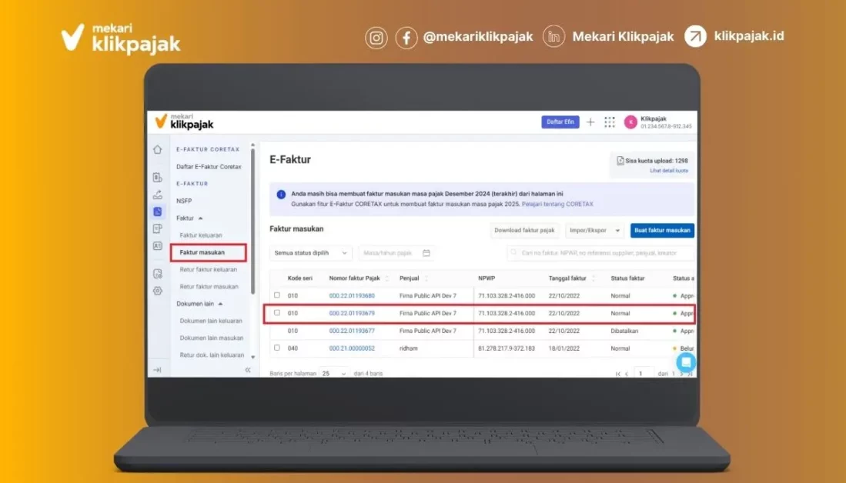Click the LinkedIn icon in banner
The width and height of the screenshot is (846, 483).
pyautogui.click(x=553, y=37)
